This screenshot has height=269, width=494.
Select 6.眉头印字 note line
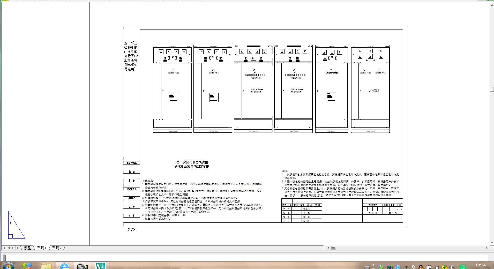pos(164,215)
